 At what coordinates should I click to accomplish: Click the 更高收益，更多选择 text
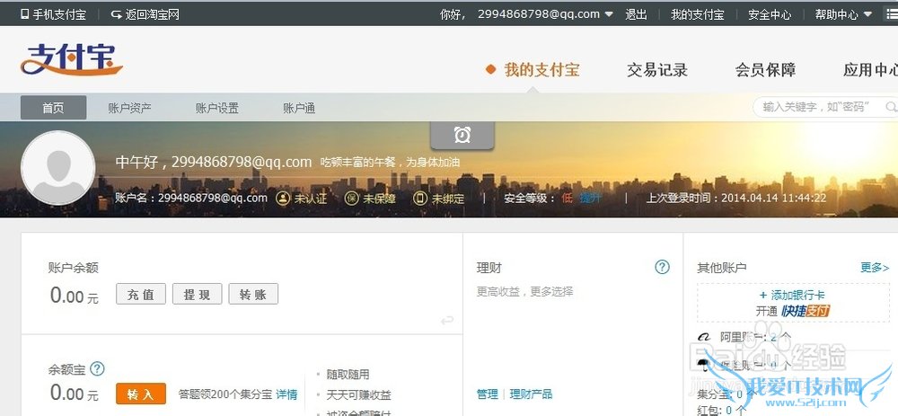(x=524, y=292)
